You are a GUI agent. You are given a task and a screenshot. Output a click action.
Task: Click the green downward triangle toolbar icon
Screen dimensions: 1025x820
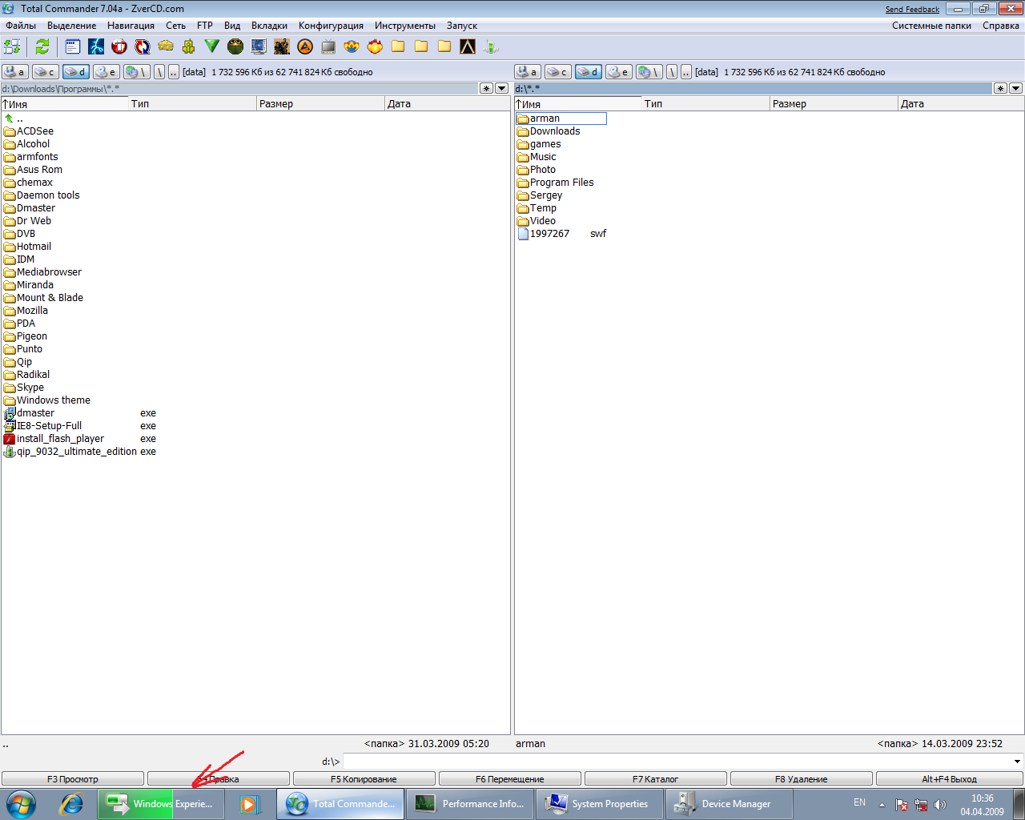click(x=212, y=46)
